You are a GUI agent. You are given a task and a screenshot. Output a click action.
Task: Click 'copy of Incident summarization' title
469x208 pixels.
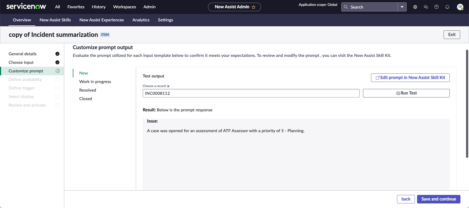click(54, 35)
